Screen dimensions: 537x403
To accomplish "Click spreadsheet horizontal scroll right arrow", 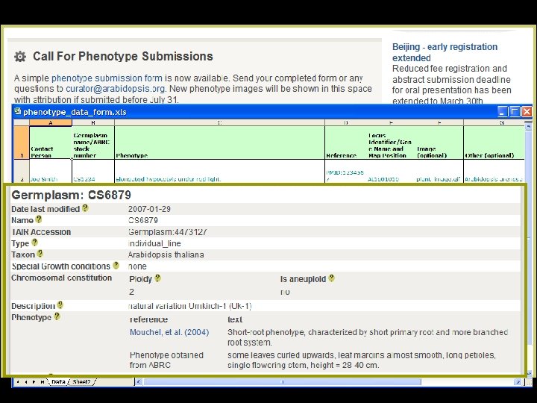I will [x=518, y=382].
